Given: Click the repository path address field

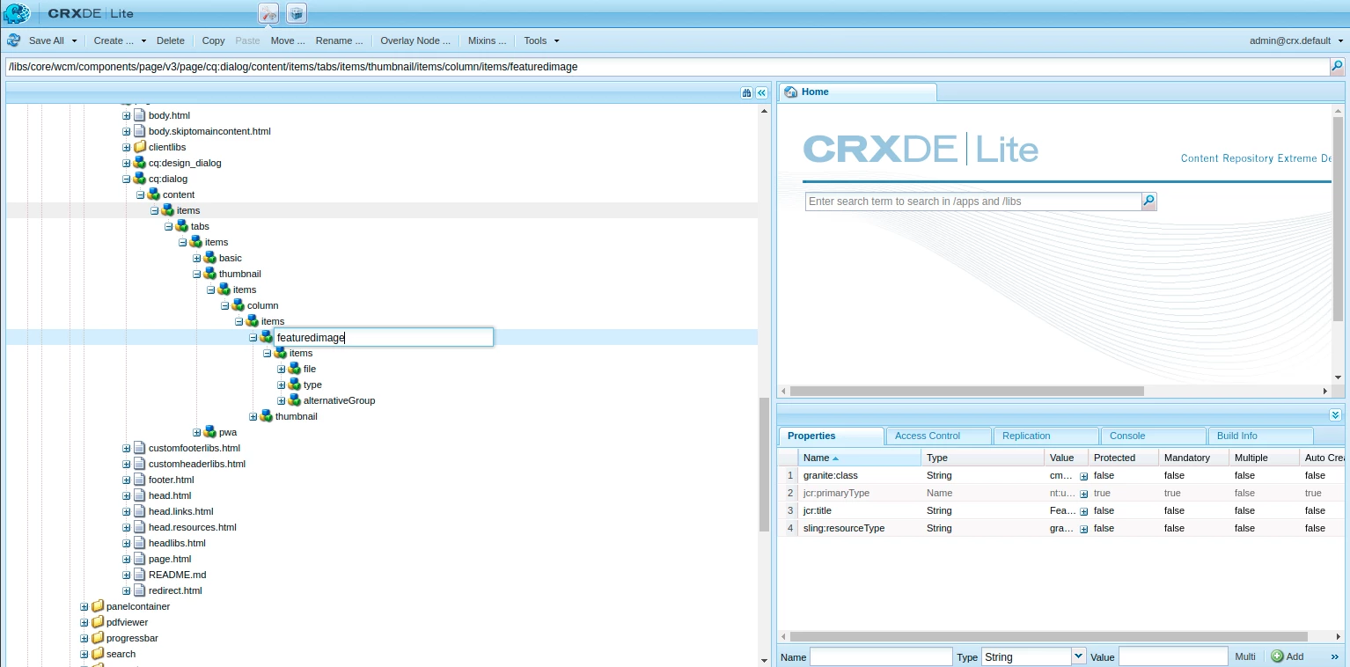Looking at the screenshot, I should click(666, 66).
